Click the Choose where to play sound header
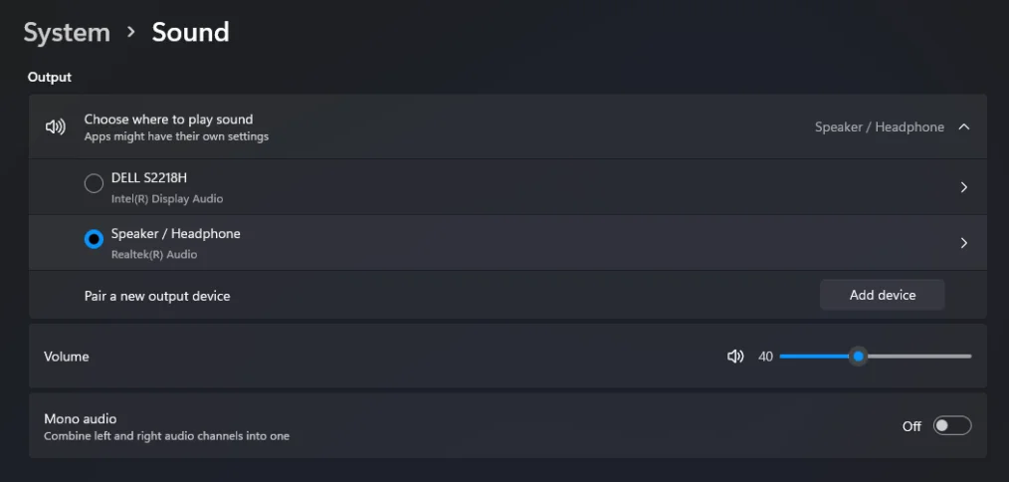Screen dimensions: 1009x482 pos(168,120)
